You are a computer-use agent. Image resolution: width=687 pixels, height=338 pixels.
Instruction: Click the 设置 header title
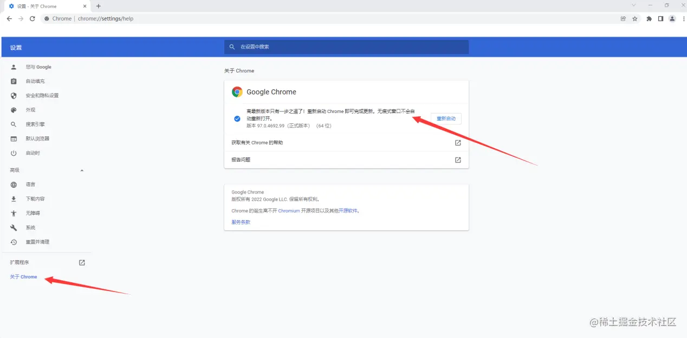[16, 48]
